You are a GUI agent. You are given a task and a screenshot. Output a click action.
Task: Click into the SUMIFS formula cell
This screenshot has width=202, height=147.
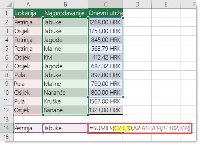[x=140, y=128]
